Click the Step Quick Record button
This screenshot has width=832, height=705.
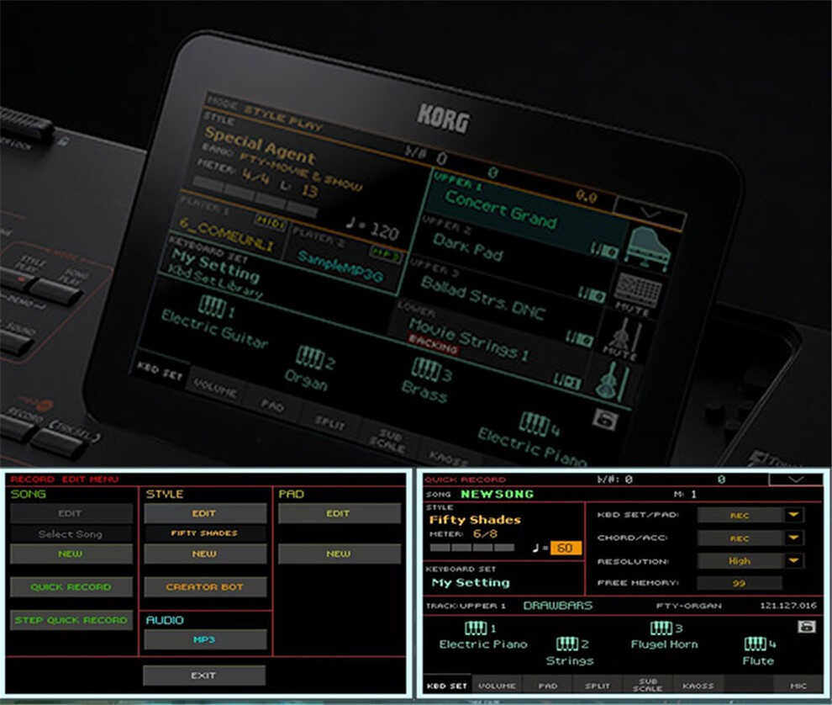[71, 620]
